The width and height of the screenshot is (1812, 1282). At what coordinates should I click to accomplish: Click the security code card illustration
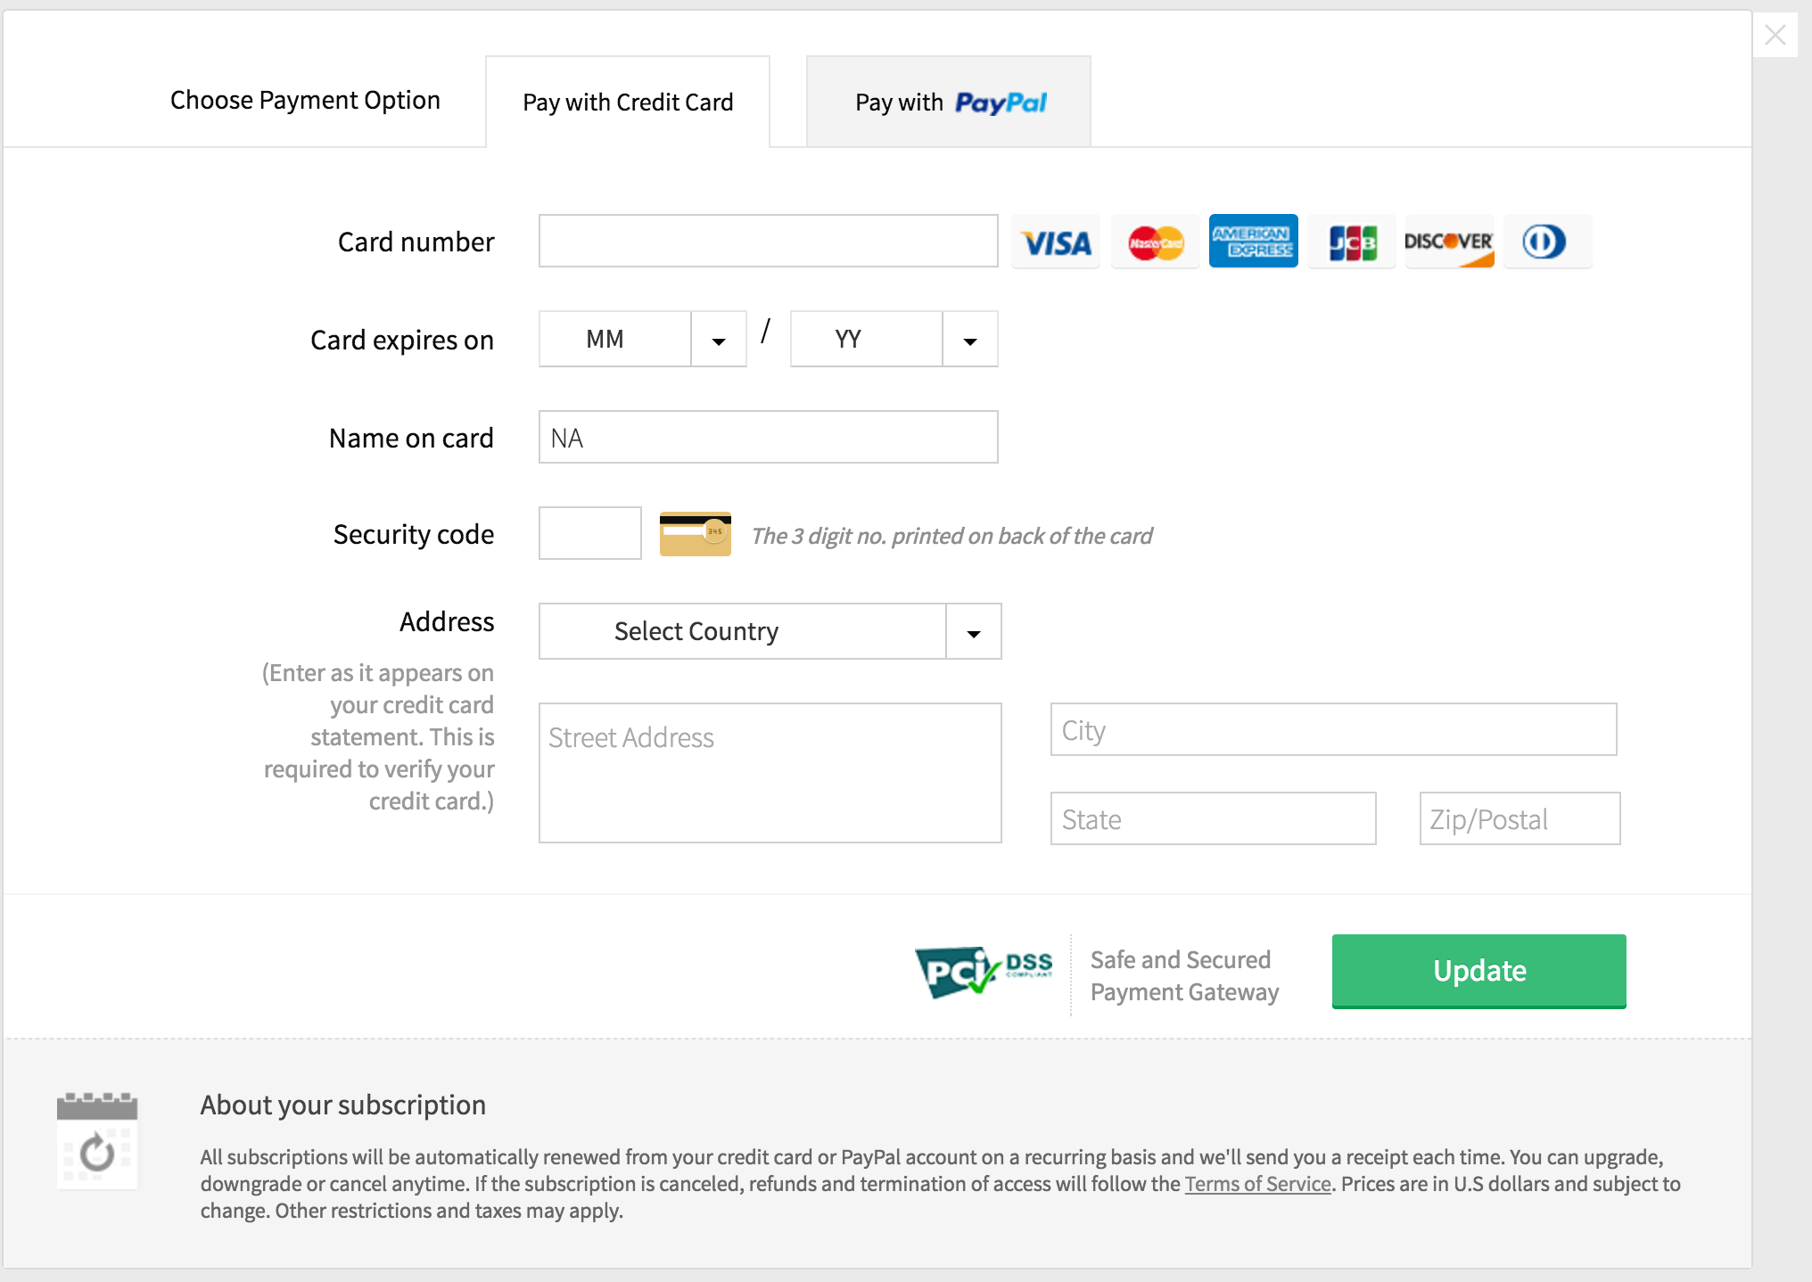[695, 533]
